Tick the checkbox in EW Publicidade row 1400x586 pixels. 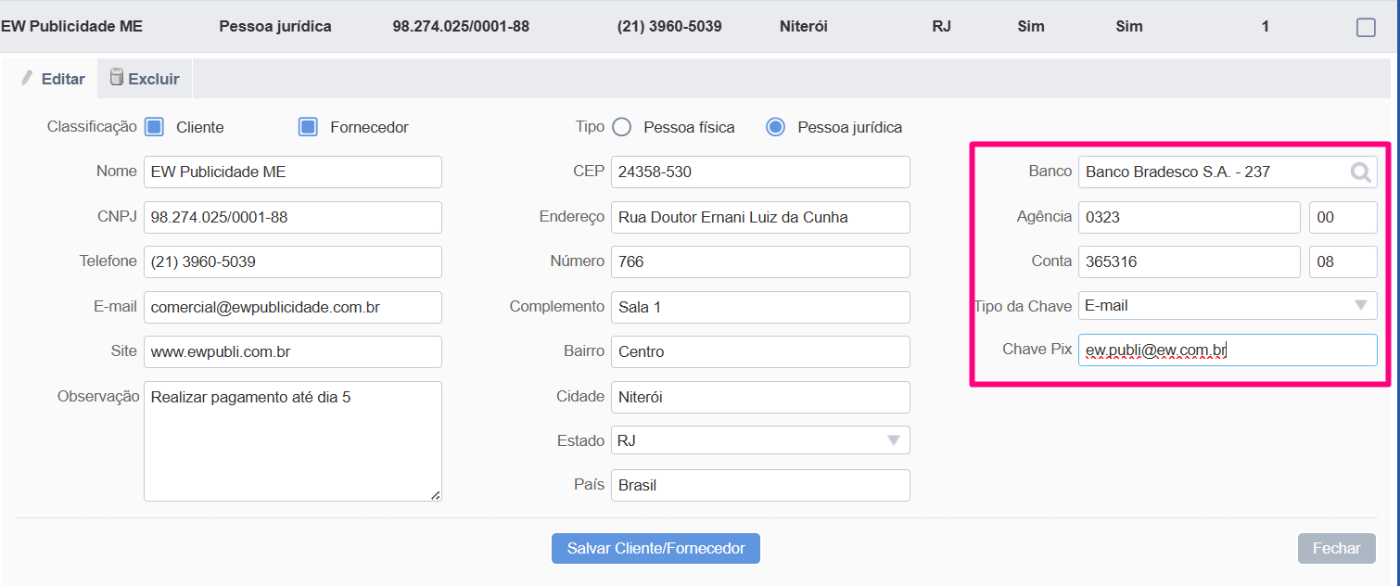(1366, 28)
